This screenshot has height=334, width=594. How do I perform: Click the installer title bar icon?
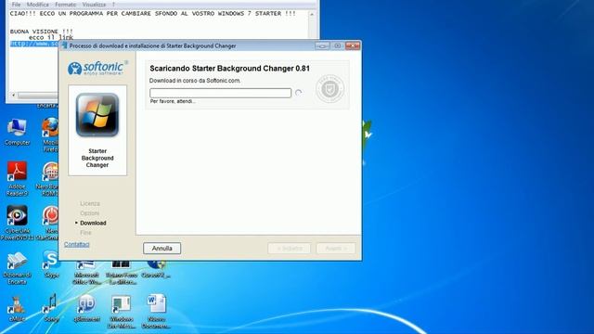pos(64,45)
